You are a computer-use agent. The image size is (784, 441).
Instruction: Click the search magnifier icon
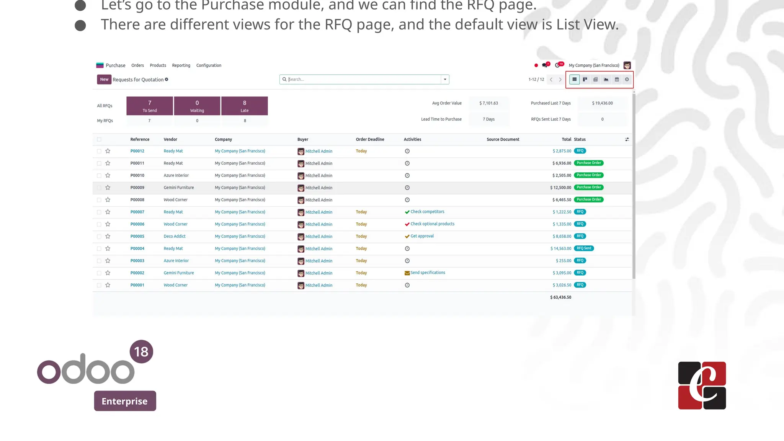pyautogui.click(x=284, y=79)
